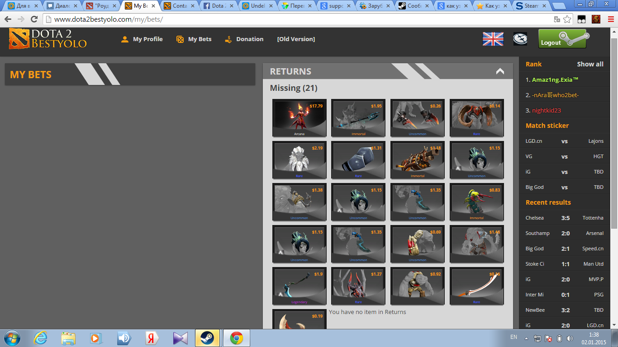Open Inter Mi 0:1 PSG result
This screenshot has height=347, width=618.
pos(565,295)
